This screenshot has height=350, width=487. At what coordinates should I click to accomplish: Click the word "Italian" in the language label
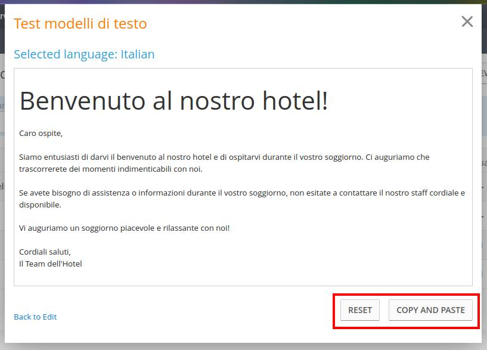pos(138,54)
